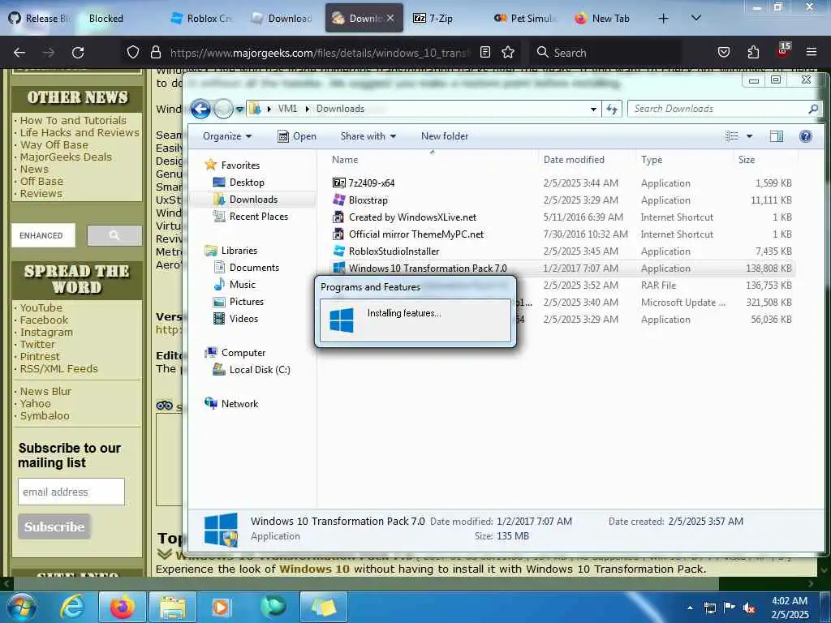Click the URL address bar
The height and width of the screenshot is (623, 831).
[318, 53]
